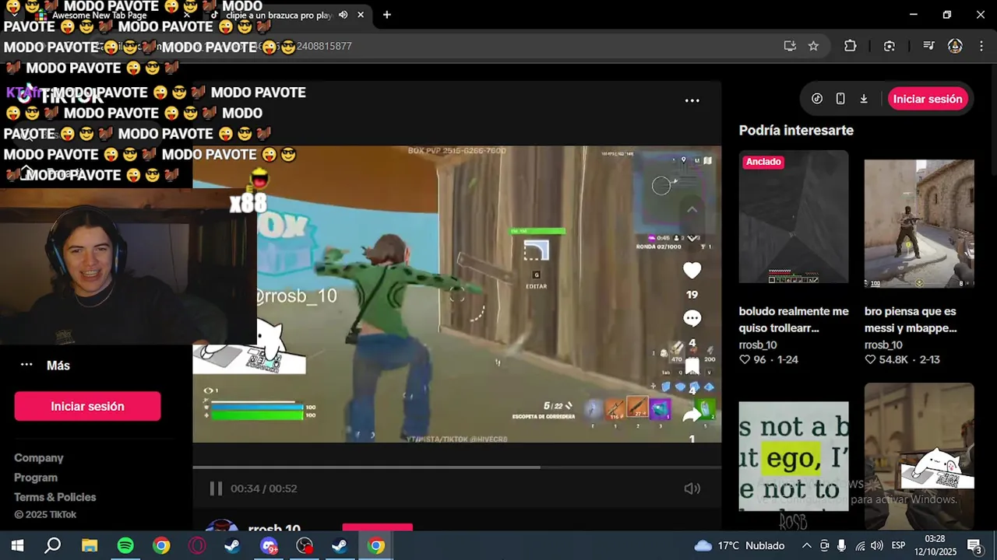The width and height of the screenshot is (997, 560).
Task: Go to the previous video with the up chevron
Action: click(x=692, y=209)
